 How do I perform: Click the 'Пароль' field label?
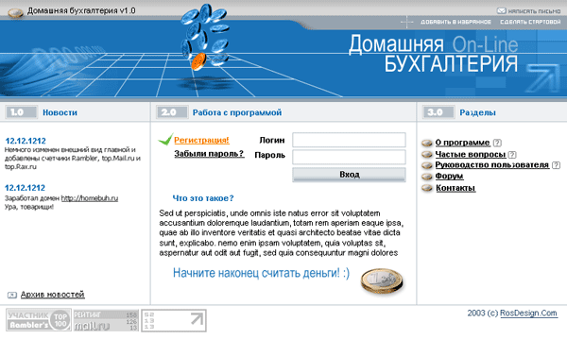[269, 156]
